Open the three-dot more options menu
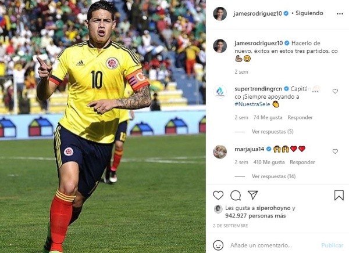This screenshot has width=349, height=253. pos(340,14)
